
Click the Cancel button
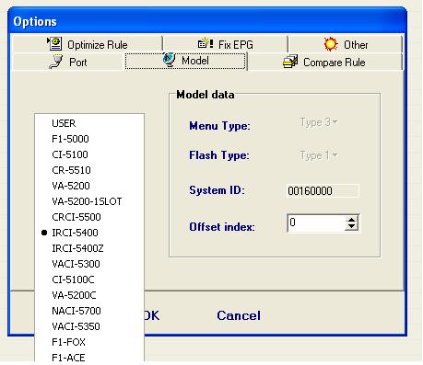[239, 315]
